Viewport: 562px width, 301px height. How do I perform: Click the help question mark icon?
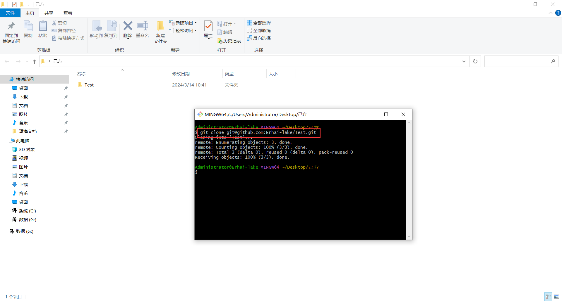click(x=558, y=13)
